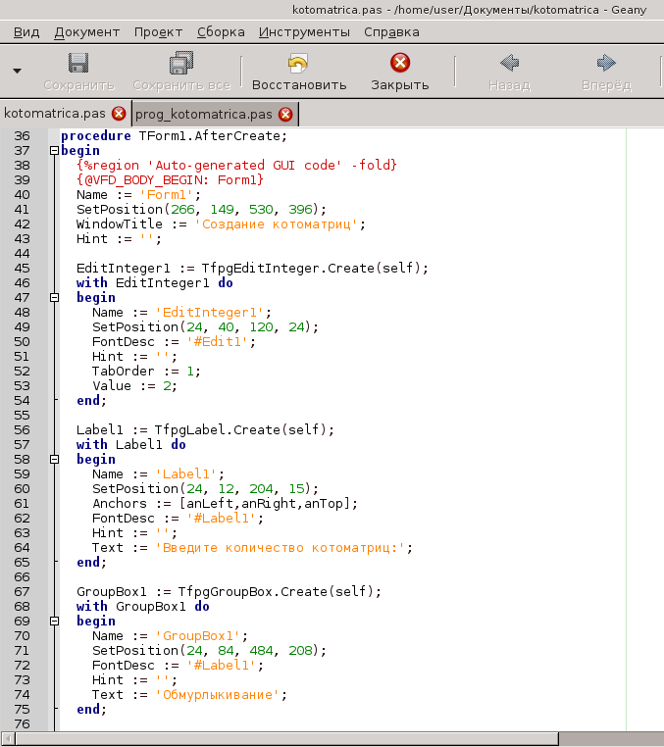The image size is (664, 747).
Task: Collapse the fold marker at line 47
Action: [x=53, y=297]
